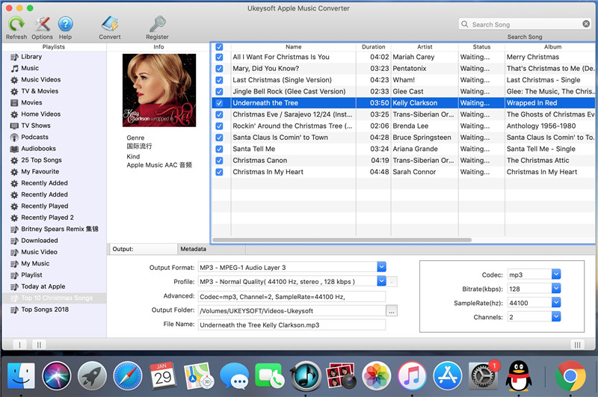This screenshot has width=598, height=397.
Task: Uncheck All I Want For Christmas Is You
Action: click(x=219, y=57)
